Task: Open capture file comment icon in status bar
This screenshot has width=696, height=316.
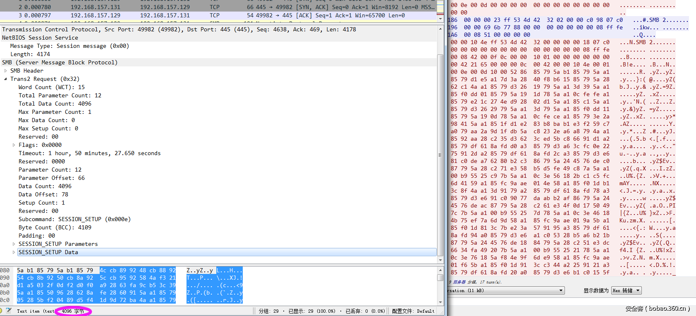Action: click(9, 311)
